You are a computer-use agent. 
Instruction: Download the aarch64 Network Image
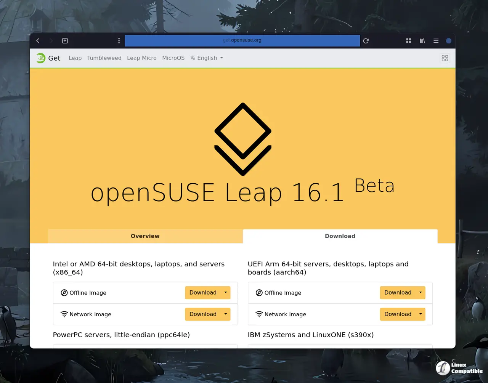[x=398, y=314]
